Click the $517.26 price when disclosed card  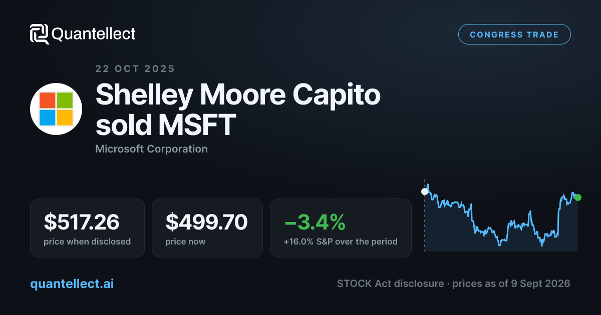pyautogui.click(x=87, y=228)
